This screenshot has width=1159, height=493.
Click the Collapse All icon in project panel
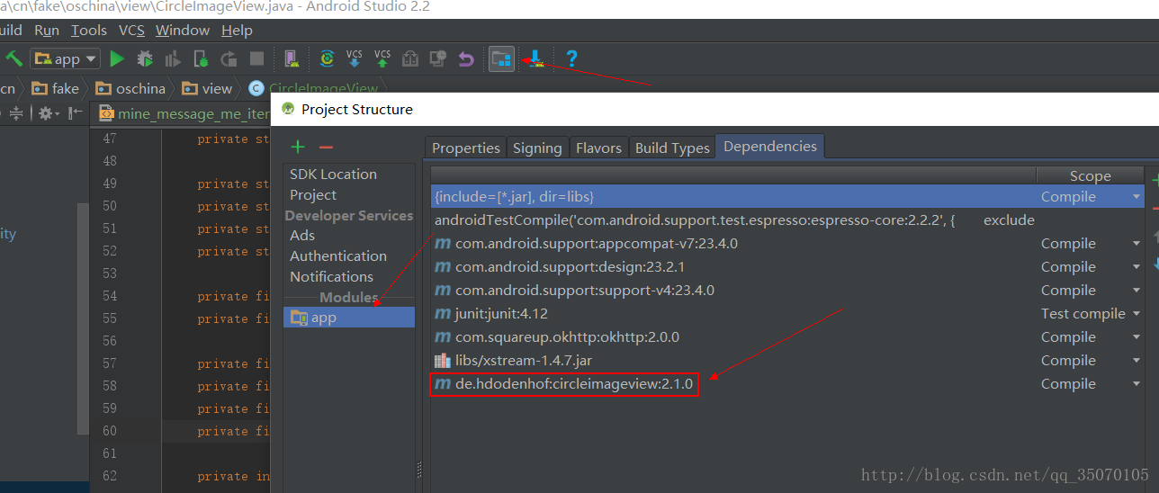16,113
